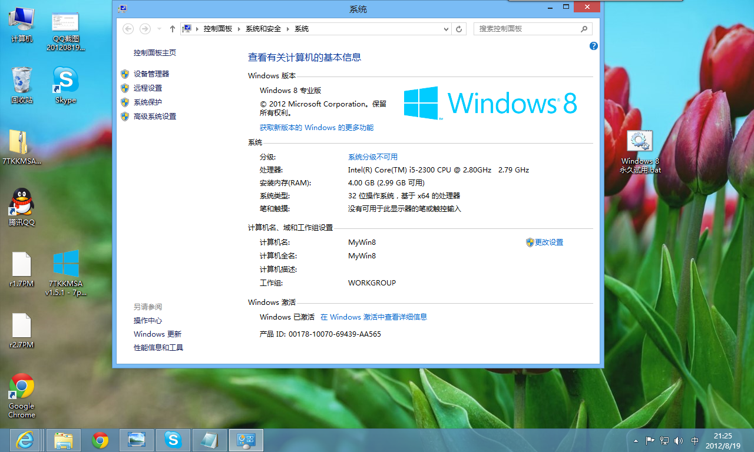The image size is (754, 452).
Task: Open 系统保护
Action: 148,102
